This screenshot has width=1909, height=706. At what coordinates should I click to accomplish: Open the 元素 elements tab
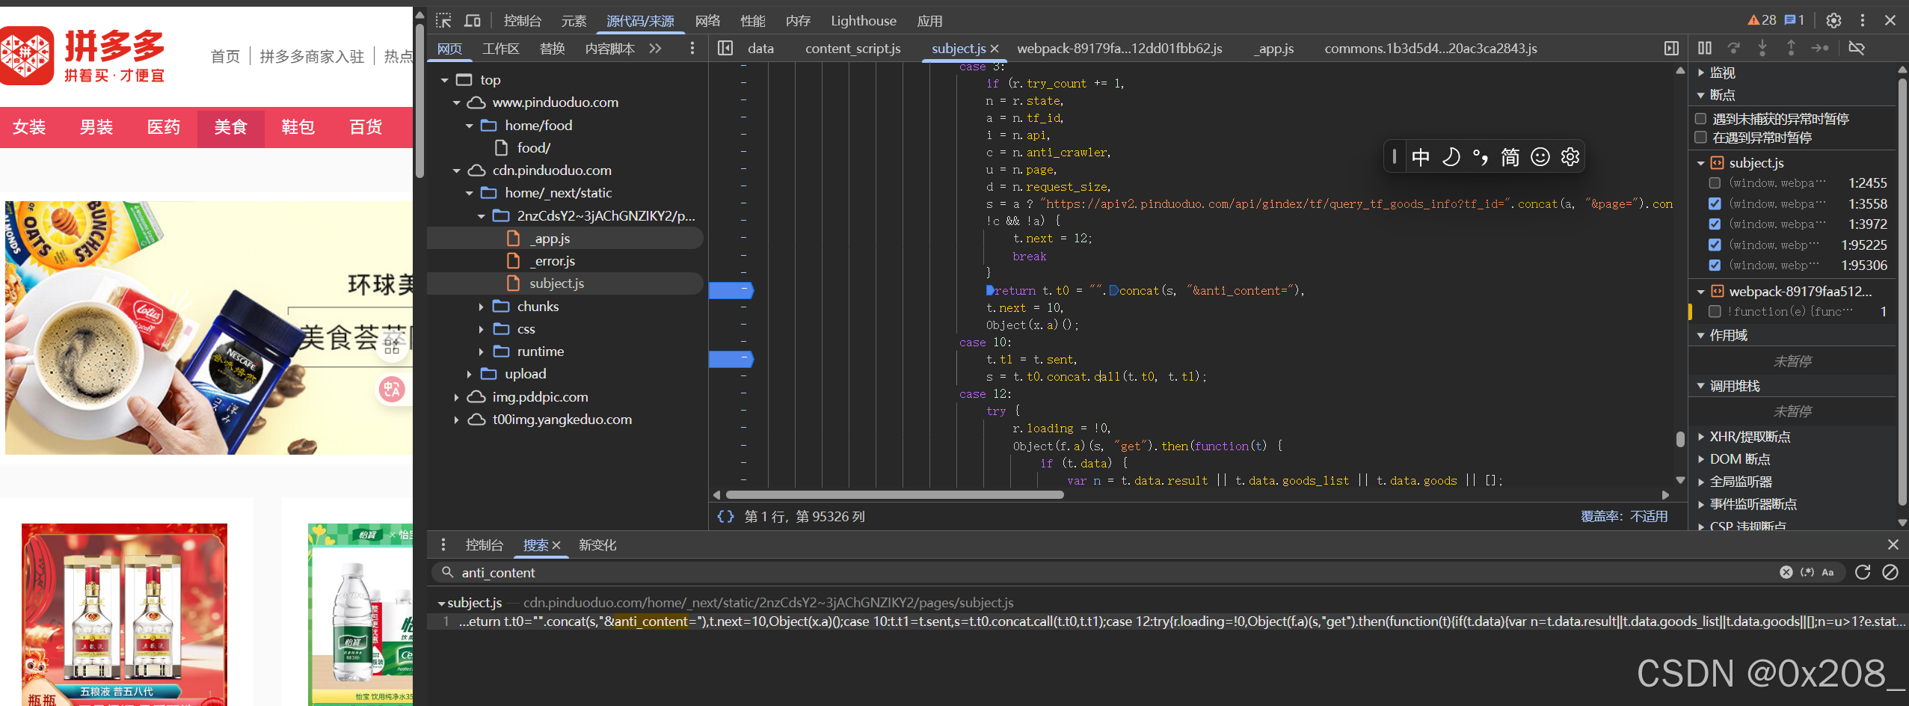[x=574, y=21]
